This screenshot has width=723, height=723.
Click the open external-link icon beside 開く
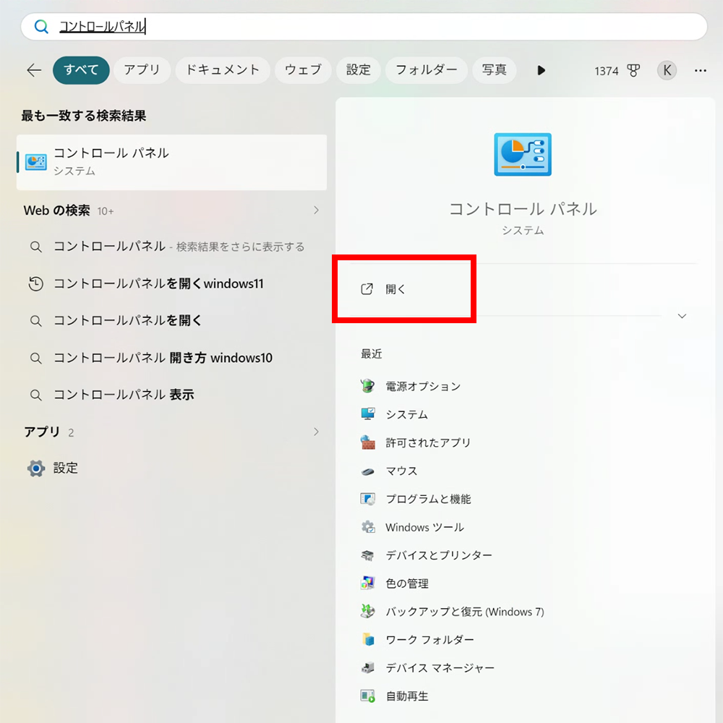367,289
